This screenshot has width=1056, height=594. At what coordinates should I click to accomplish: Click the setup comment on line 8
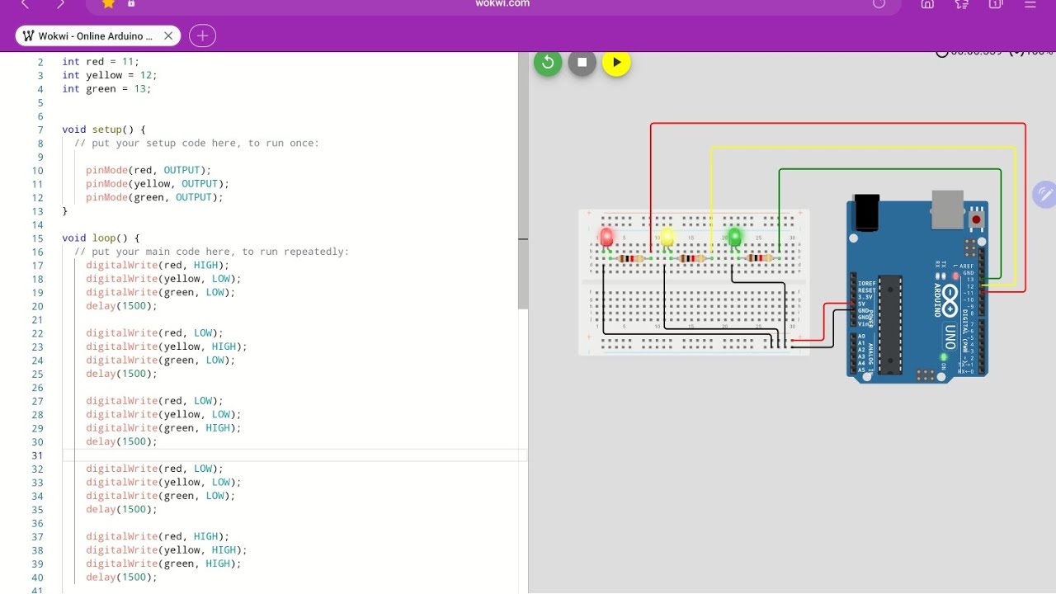196,143
